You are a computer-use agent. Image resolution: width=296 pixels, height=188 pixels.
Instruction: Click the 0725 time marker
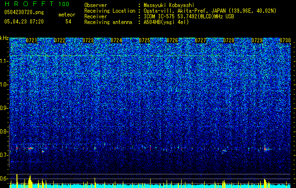pos(144,40)
